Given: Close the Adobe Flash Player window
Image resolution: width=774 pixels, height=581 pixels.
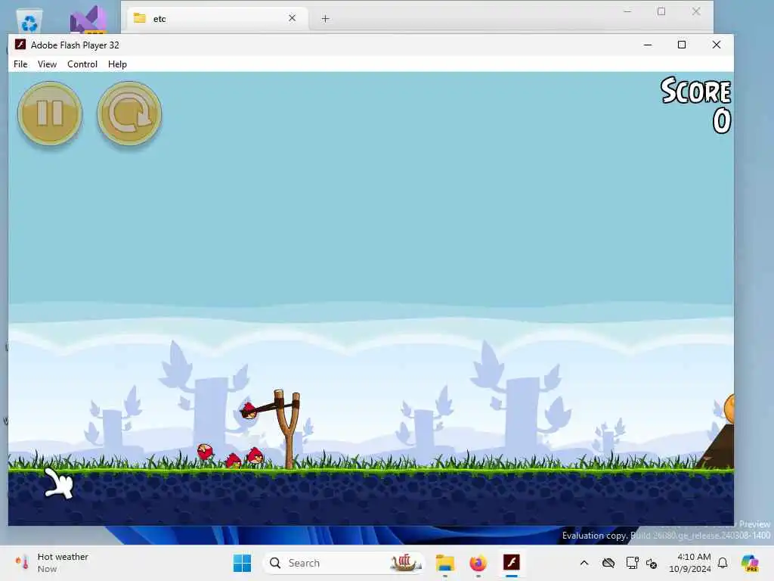Looking at the screenshot, I should [x=717, y=45].
